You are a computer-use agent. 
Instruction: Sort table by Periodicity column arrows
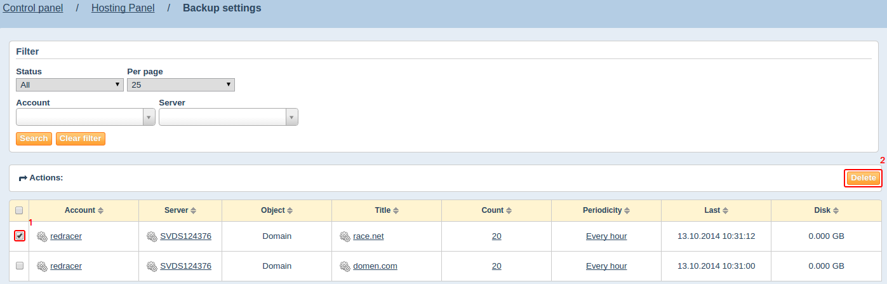[x=627, y=210]
